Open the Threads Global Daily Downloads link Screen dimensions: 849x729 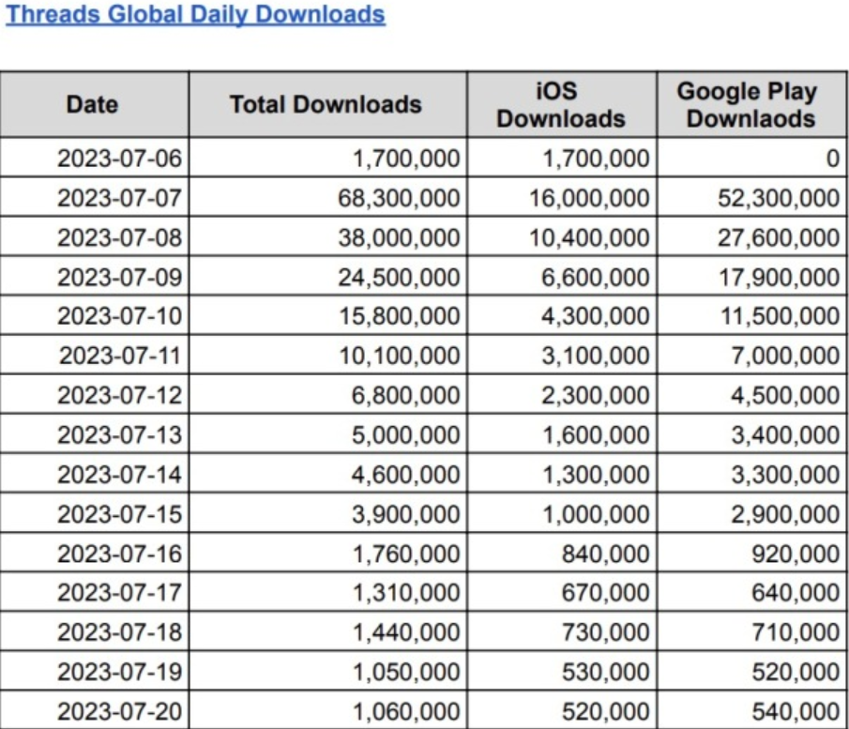point(195,15)
